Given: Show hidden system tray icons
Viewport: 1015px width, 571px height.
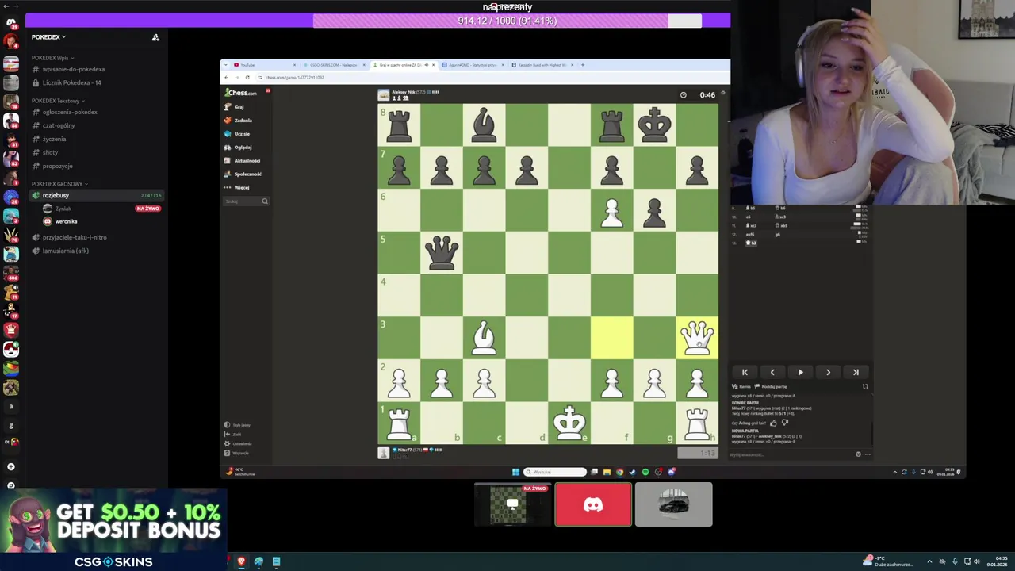Looking at the screenshot, I should [x=929, y=561].
